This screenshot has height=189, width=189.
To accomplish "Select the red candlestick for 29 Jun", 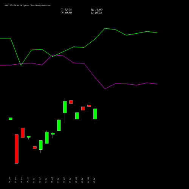I will tap(23, 133).
